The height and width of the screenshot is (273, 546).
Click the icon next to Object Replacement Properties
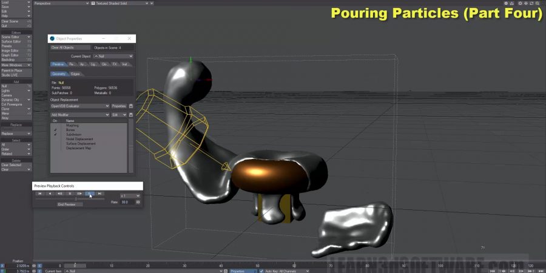click(x=131, y=106)
